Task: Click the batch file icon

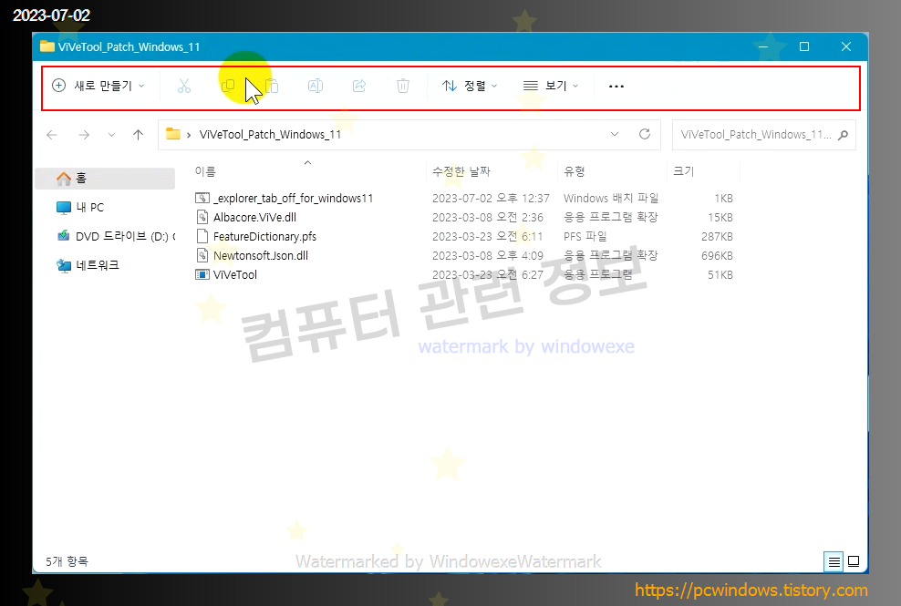Action: click(202, 198)
